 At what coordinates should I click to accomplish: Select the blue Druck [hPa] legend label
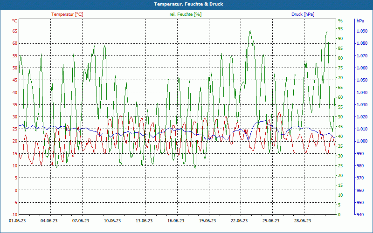coord(303,14)
